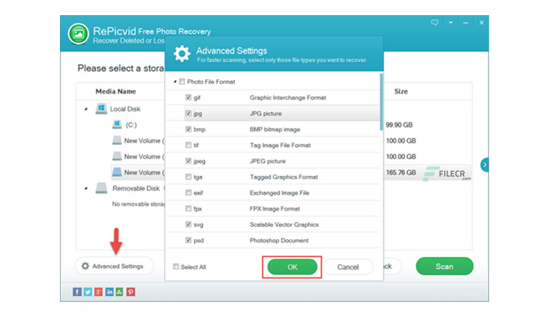Enable the tga format checkbox

(x=188, y=177)
